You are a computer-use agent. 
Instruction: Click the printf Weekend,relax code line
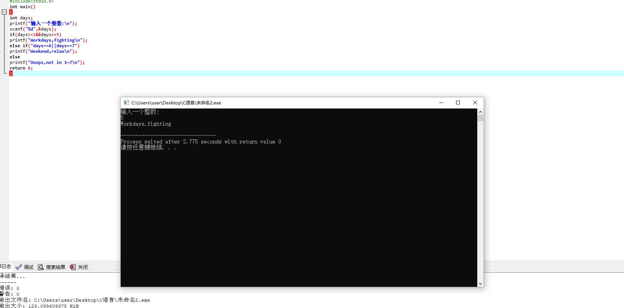[43, 51]
